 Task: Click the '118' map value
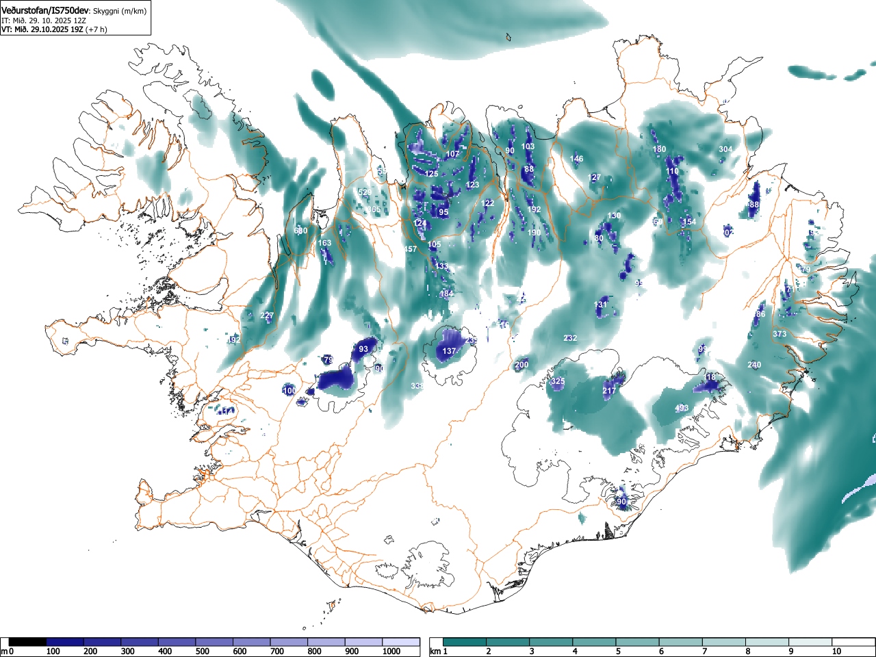pyautogui.click(x=708, y=377)
